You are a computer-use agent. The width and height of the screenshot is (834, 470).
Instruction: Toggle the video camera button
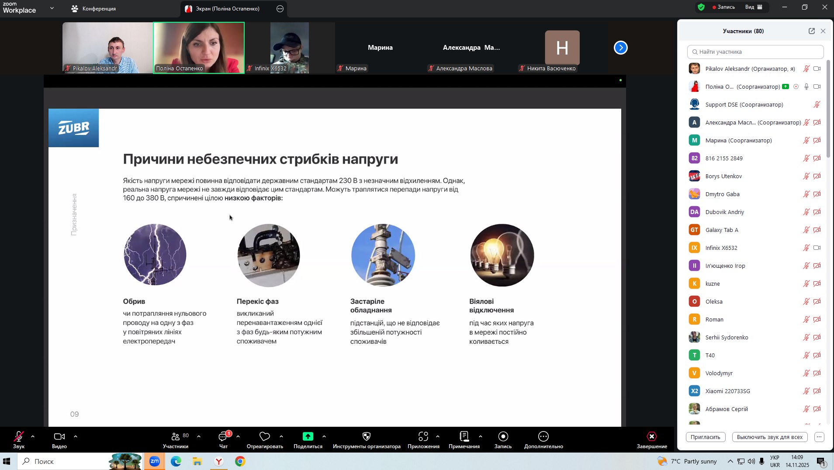(59, 437)
